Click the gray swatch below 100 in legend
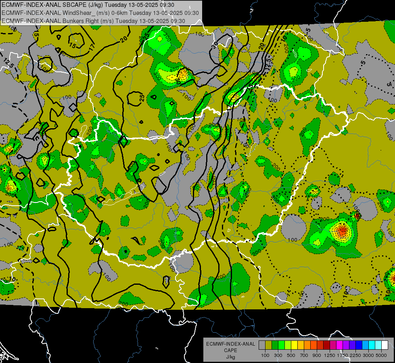This screenshot has height=363, width=395. pyautogui.click(x=262, y=345)
